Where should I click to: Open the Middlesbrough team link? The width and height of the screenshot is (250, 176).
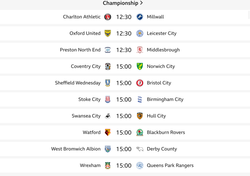coord(163,50)
